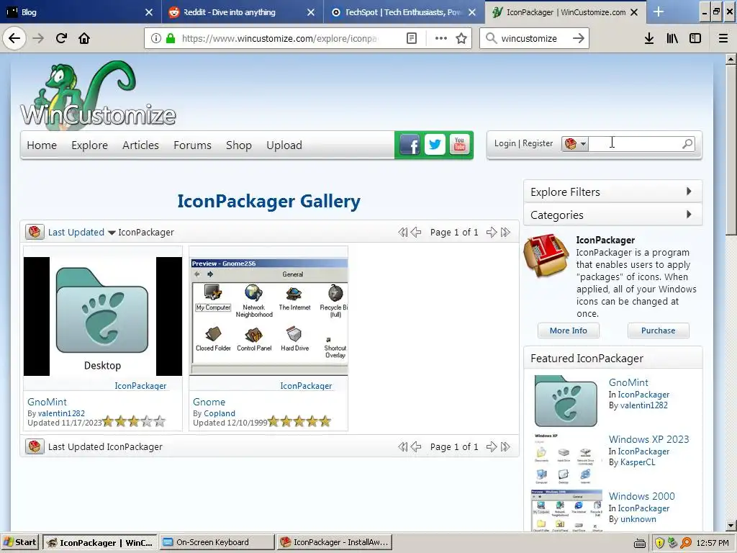Image resolution: width=737 pixels, height=553 pixels.
Task: Open the Shop menu item
Action: tap(239, 145)
